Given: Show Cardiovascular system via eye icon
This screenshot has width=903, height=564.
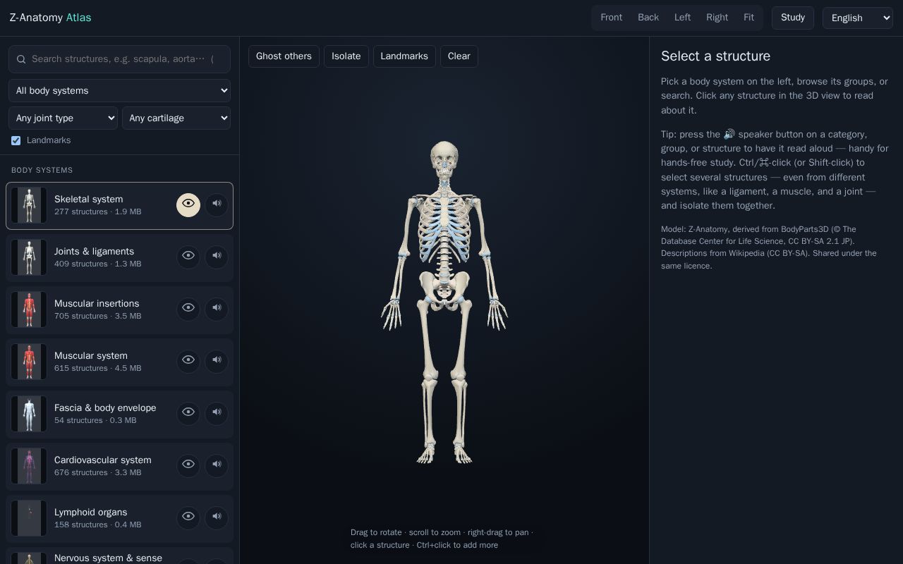Looking at the screenshot, I should click(188, 465).
